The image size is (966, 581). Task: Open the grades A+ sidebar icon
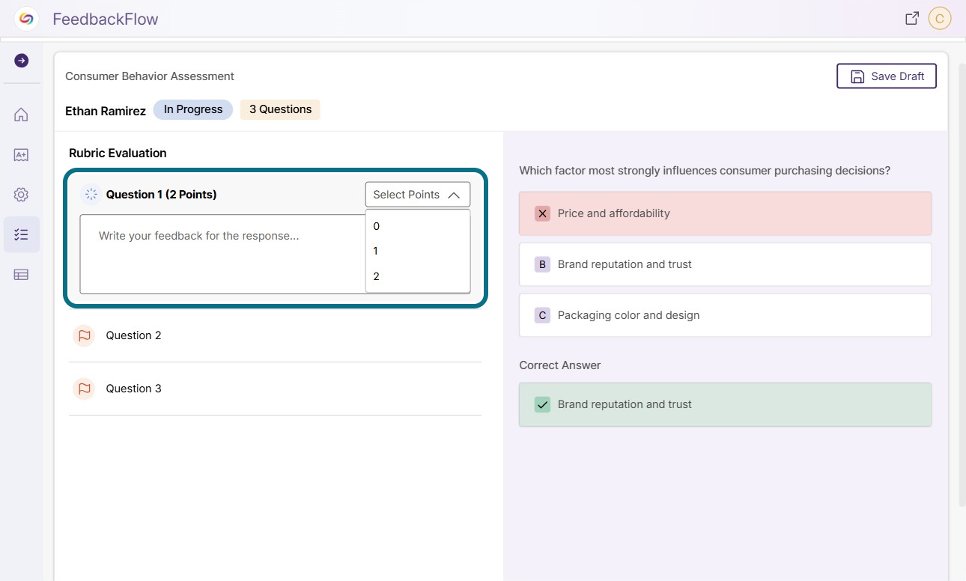pyautogui.click(x=21, y=155)
